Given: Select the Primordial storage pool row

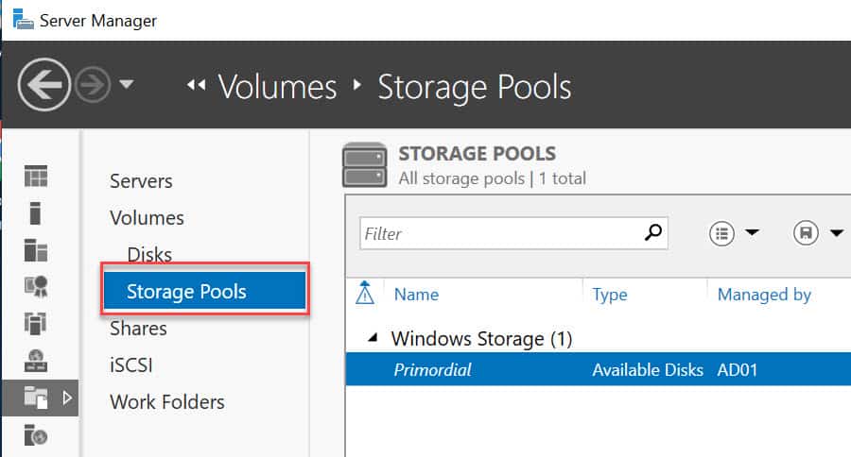Looking at the screenshot, I should [x=599, y=369].
